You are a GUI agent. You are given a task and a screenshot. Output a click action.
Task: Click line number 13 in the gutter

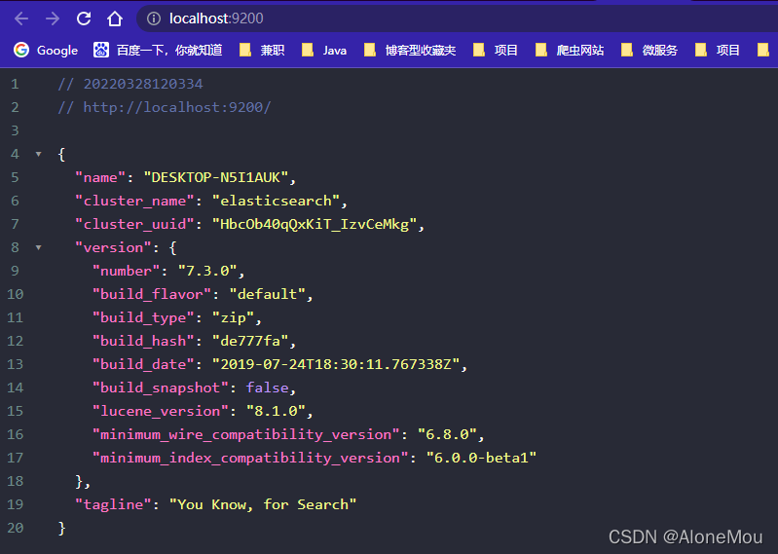15,364
